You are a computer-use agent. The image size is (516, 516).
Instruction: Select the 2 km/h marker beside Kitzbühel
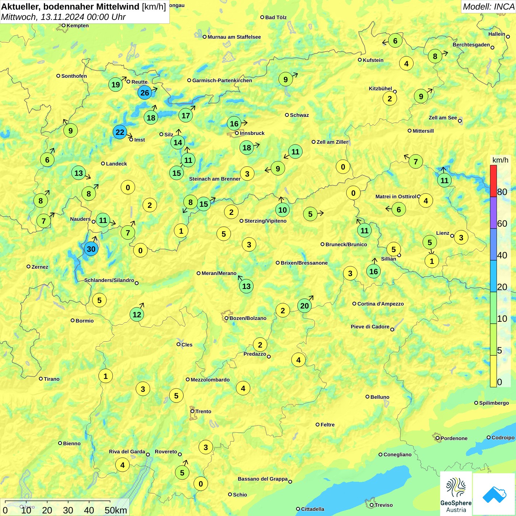click(390, 98)
